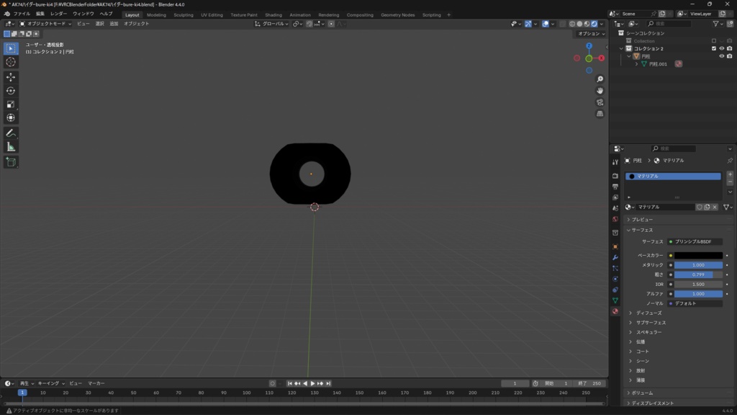Expand the ボリューム panel
The width and height of the screenshot is (737, 415).
pos(642,393)
